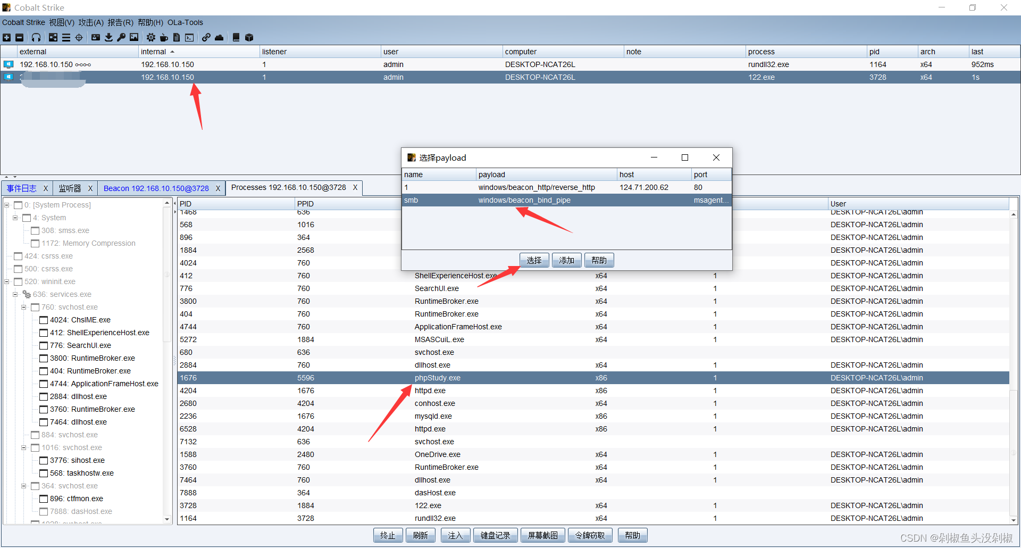Viewport: 1021px width, 548px height.
Task: Check the 896: ctfmon.exe checkbox
Action: 44,499
